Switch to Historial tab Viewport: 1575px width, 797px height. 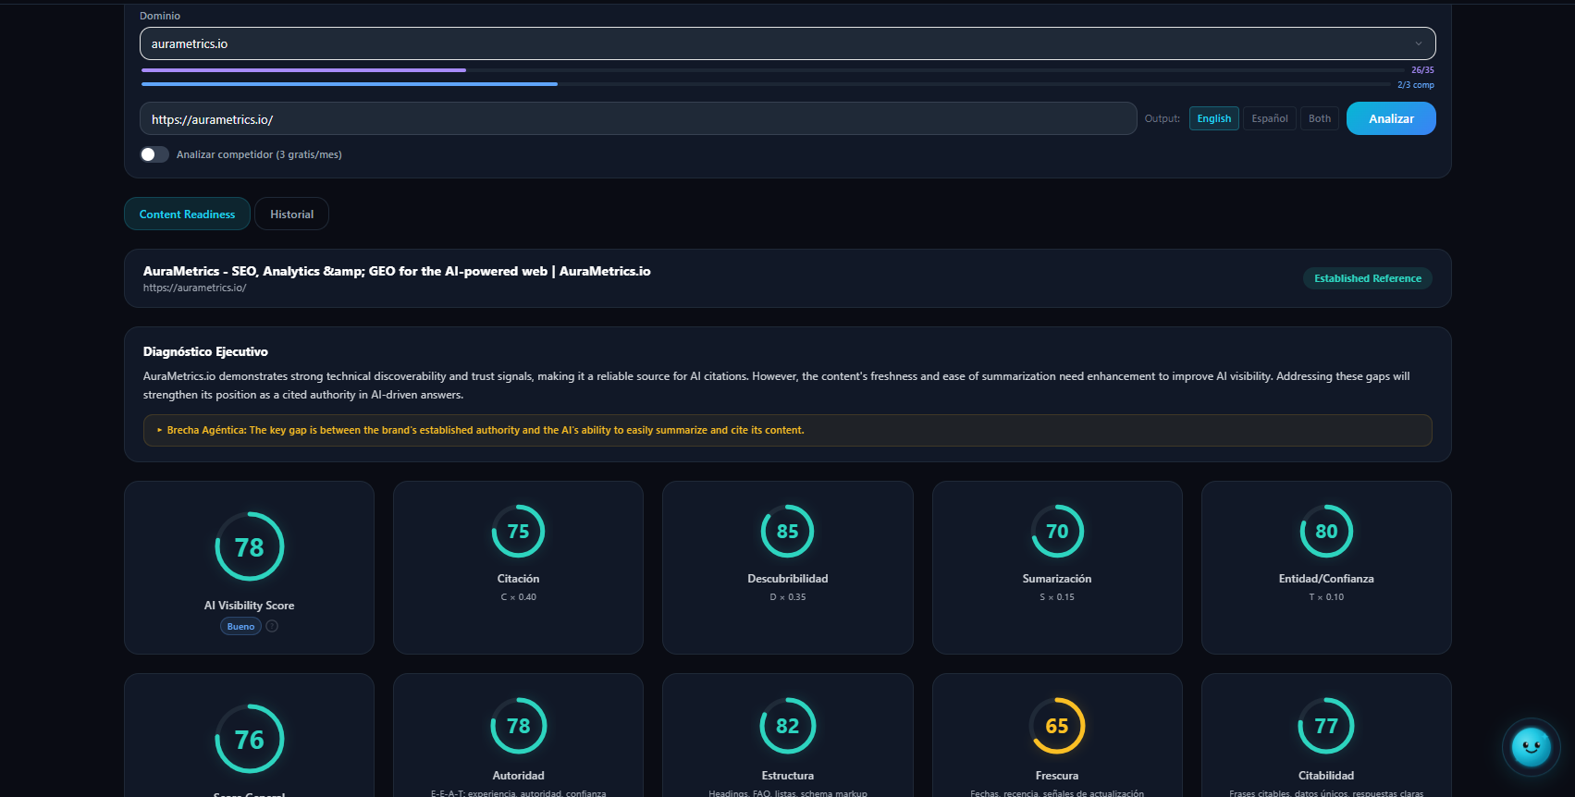[291, 214]
